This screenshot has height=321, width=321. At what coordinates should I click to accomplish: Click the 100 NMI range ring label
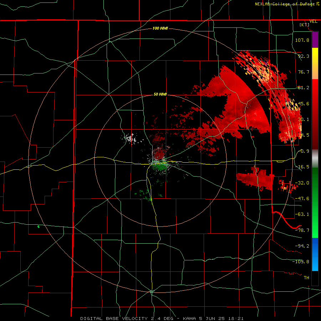[x=160, y=28]
